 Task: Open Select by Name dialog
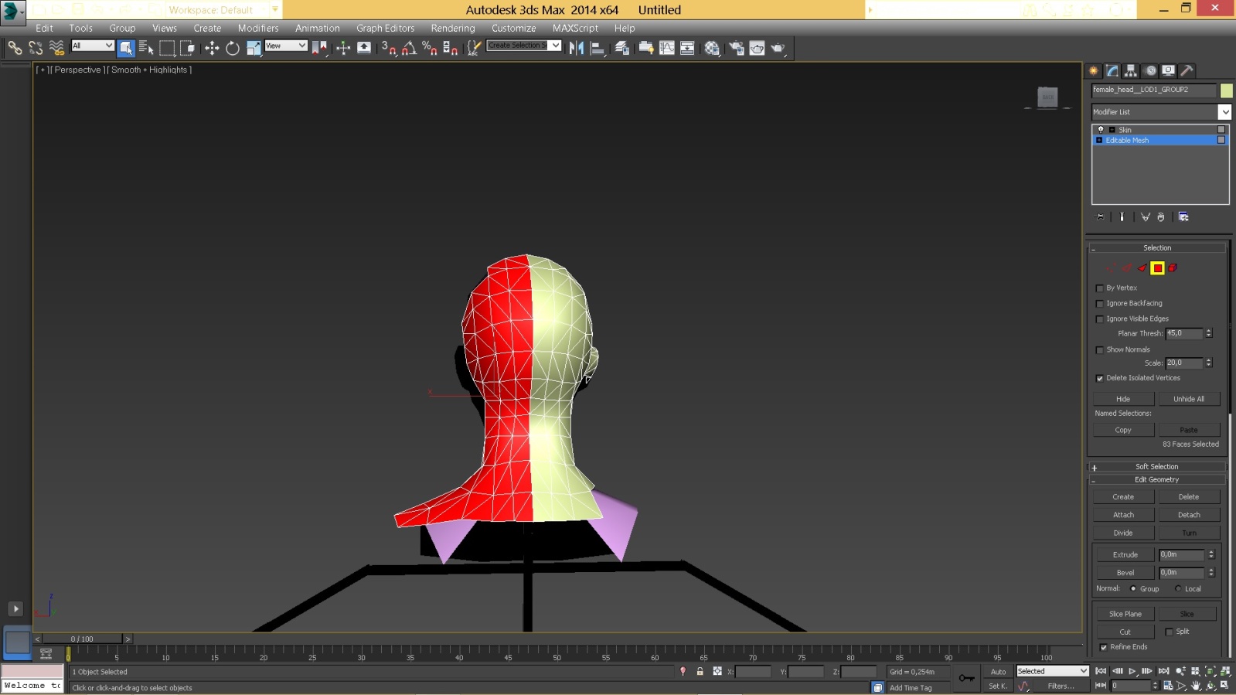point(146,48)
